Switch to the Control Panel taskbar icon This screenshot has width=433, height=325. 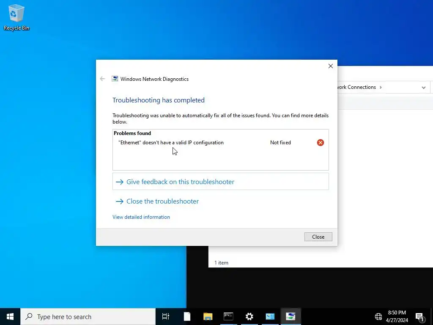(270, 317)
